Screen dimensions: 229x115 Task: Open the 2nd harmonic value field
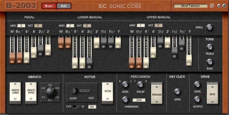pyautogui.click(x=139, y=100)
